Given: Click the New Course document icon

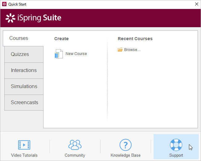Looking at the screenshot, I should 59,54.
